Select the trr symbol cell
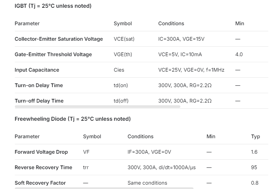Image resolution: width=272 pixels, height=189 pixels. pos(86,167)
